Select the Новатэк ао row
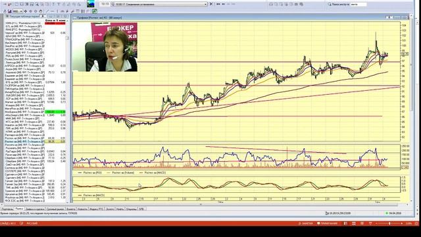Image resolution: width=421 pixels, height=237 pixels. click(35, 125)
